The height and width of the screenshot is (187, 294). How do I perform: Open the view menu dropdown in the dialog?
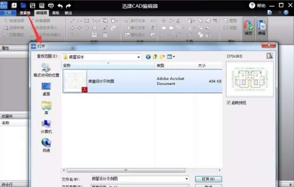tap(171, 57)
